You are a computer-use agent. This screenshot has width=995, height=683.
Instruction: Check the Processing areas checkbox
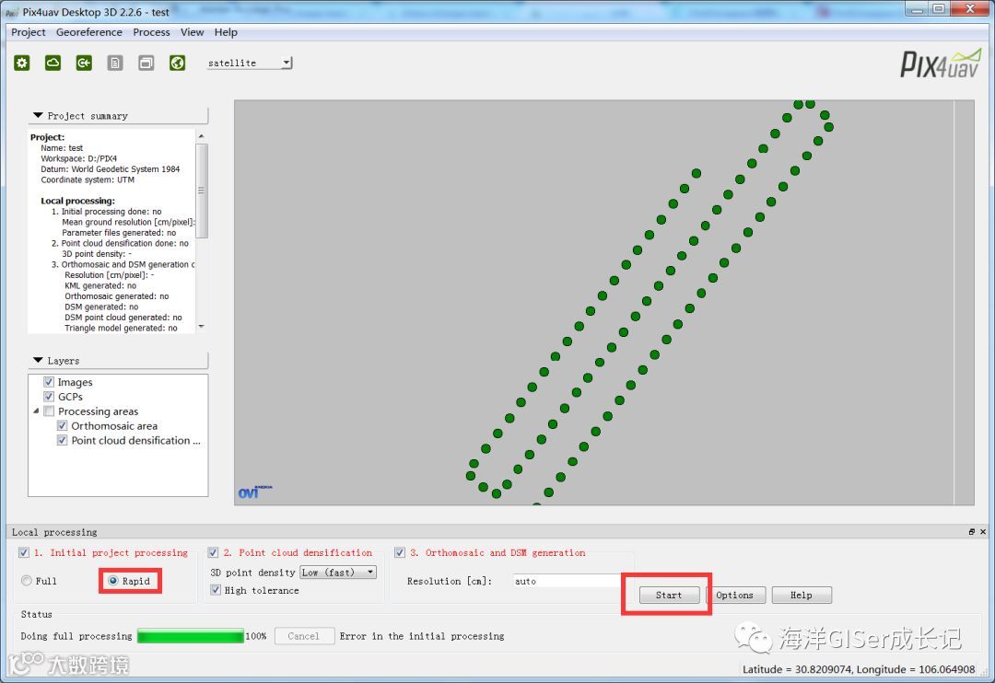tap(49, 411)
